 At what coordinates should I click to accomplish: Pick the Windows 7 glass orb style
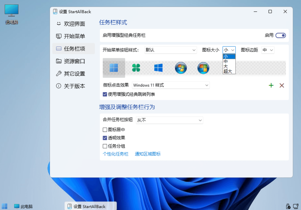[x=181, y=68]
